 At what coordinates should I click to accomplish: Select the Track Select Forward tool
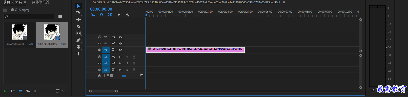pyautogui.click(x=78, y=13)
